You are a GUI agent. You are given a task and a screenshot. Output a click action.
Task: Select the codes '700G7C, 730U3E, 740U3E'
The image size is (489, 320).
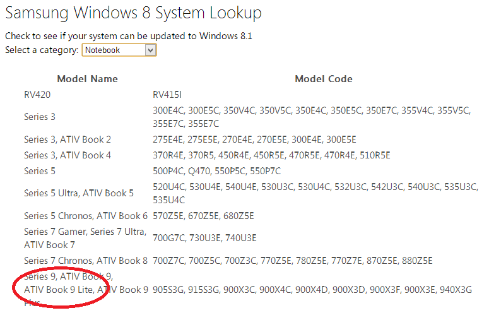coord(204,239)
